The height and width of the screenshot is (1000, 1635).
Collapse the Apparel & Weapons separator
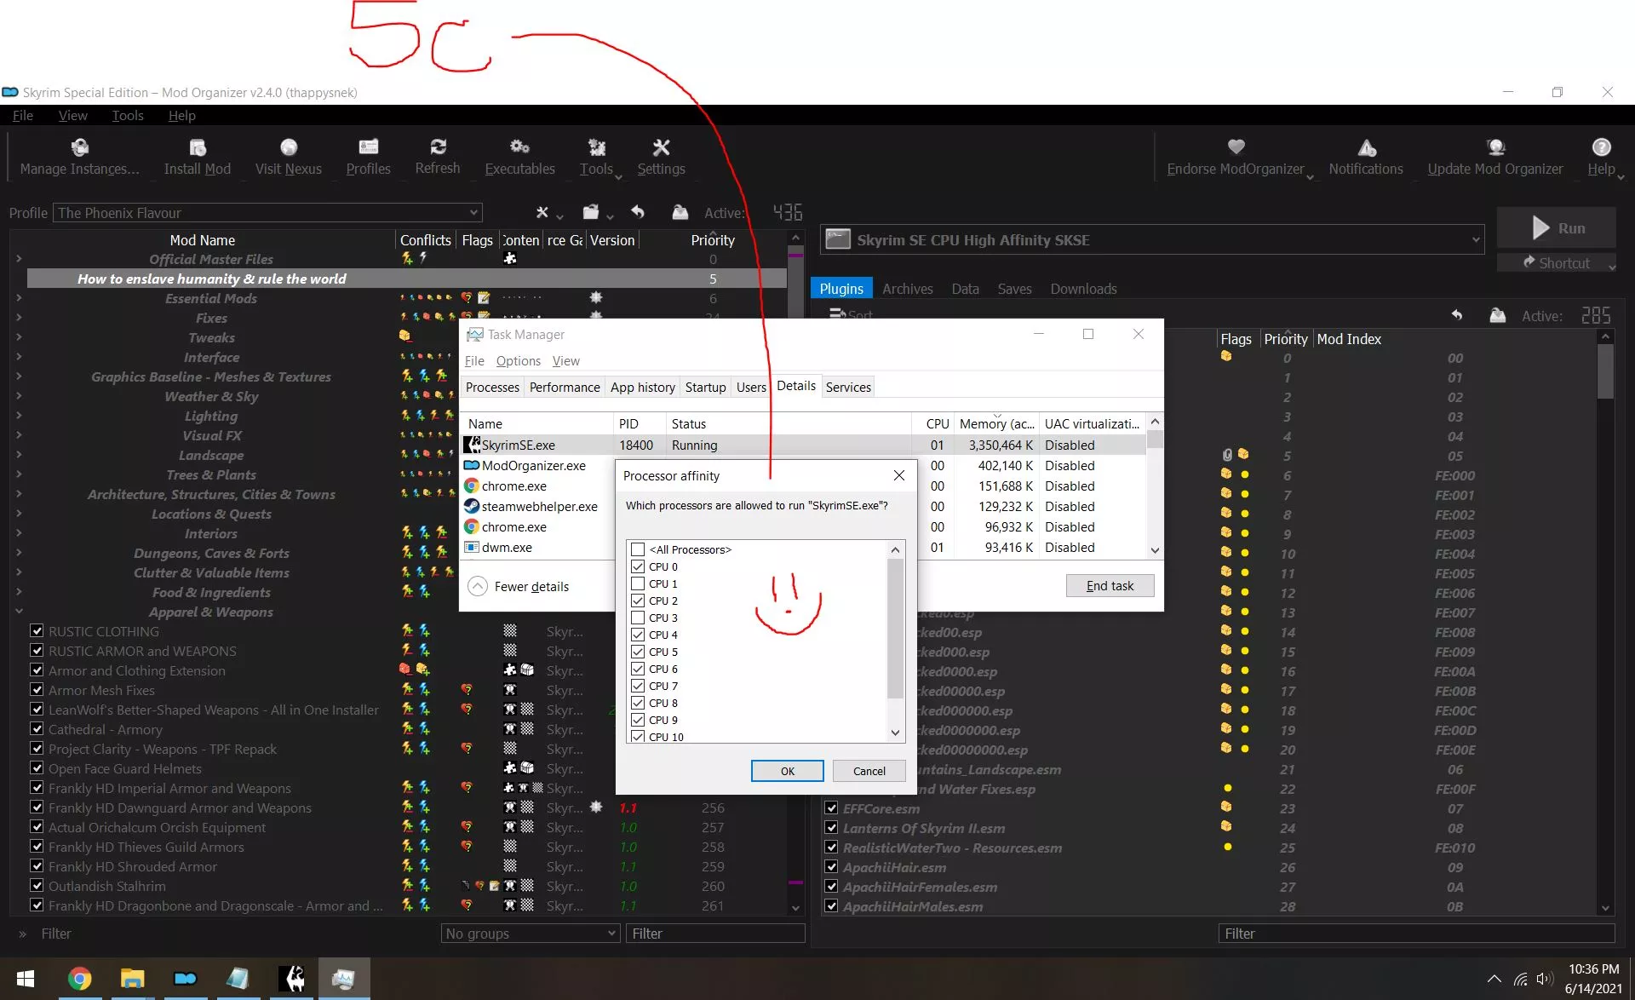tap(19, 612)
